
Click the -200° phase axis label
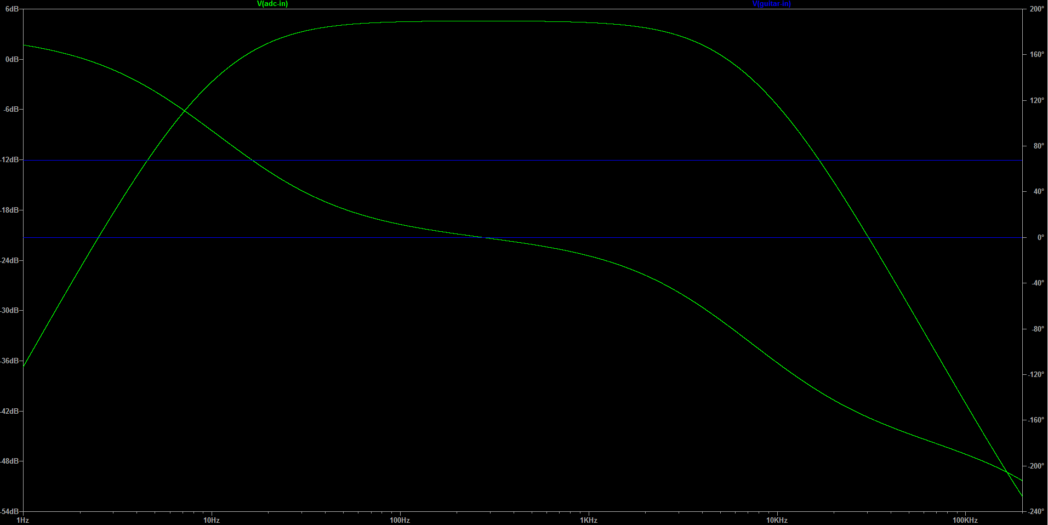[1036, 466]
